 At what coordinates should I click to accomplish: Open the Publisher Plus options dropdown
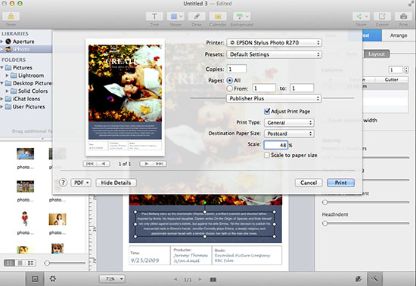(274, 99)
